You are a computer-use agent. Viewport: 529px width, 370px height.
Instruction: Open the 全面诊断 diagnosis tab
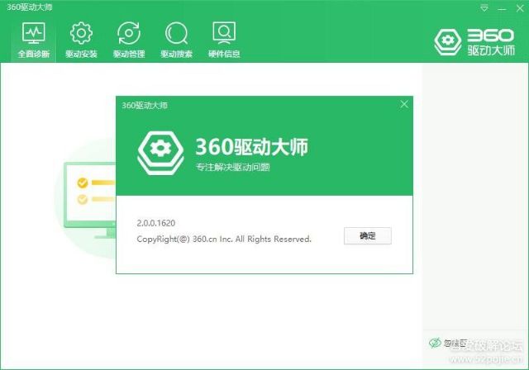[x=34, y=40]
